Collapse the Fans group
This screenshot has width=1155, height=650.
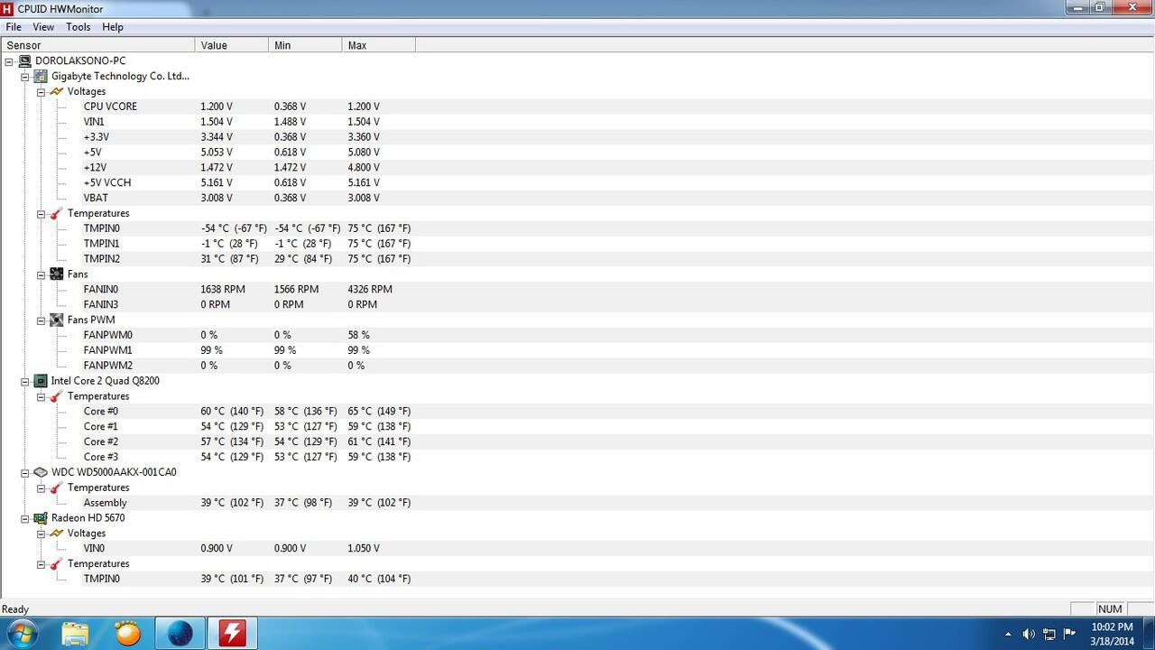coord(42,274)
